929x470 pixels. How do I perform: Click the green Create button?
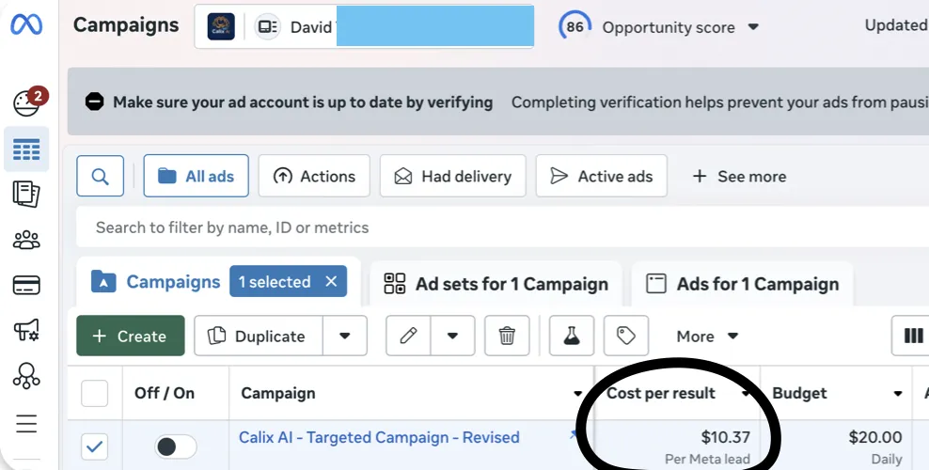click(x=130, y=336)
